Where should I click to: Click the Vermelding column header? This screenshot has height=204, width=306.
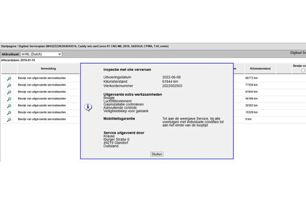(48, 69)
